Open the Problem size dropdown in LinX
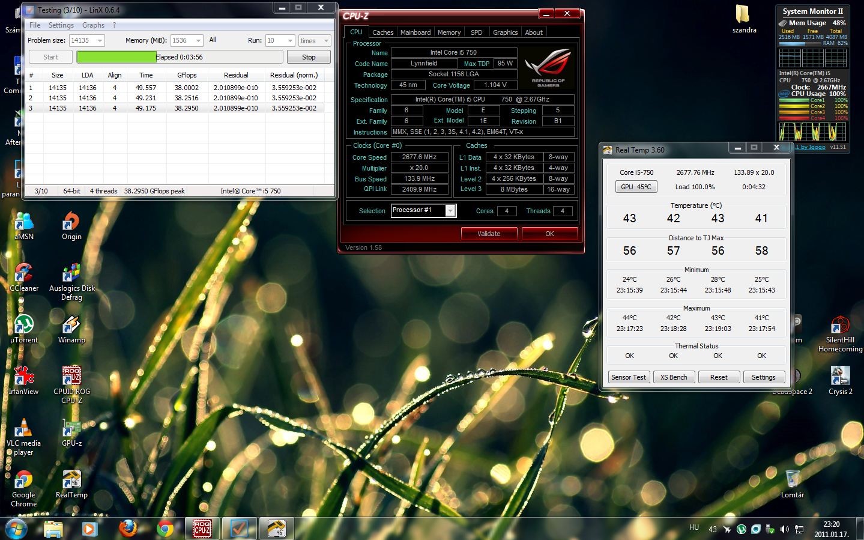Viewport: 864px width, 540px height. pyautogui.click(x=87, y=40)
